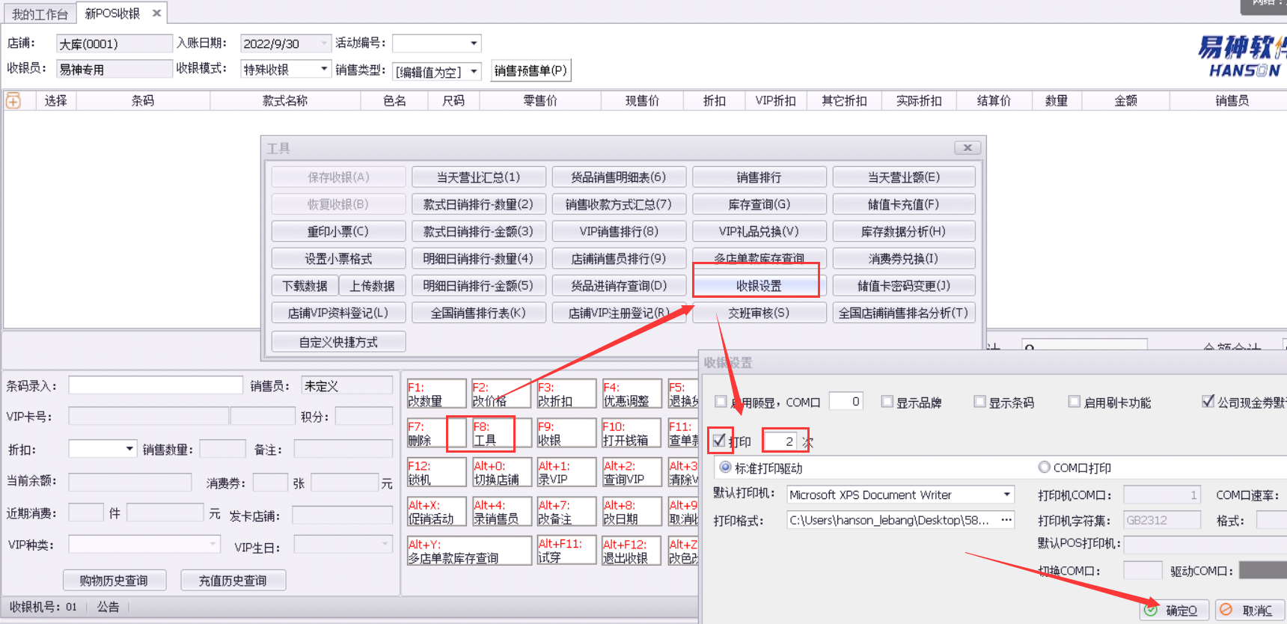Open the 收银模式 dropdown

(324, 69)
